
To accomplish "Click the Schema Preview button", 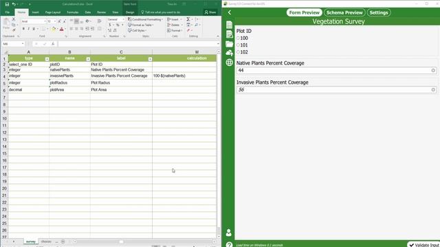I will coord(344,12).
